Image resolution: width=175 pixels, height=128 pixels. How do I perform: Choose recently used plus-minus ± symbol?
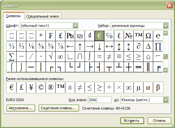coord(70,87)
